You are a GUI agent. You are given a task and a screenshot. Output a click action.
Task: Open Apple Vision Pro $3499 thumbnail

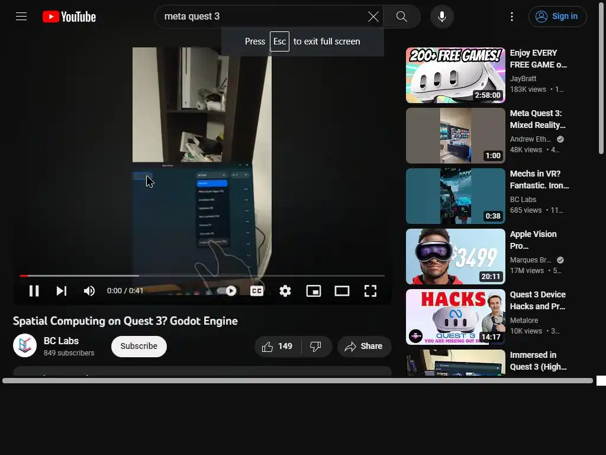click(x=455, y=257)
